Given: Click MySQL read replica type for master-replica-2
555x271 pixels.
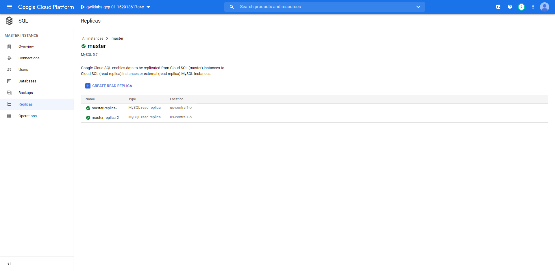Looking at the screenshot, I should (x=145, y=117).
